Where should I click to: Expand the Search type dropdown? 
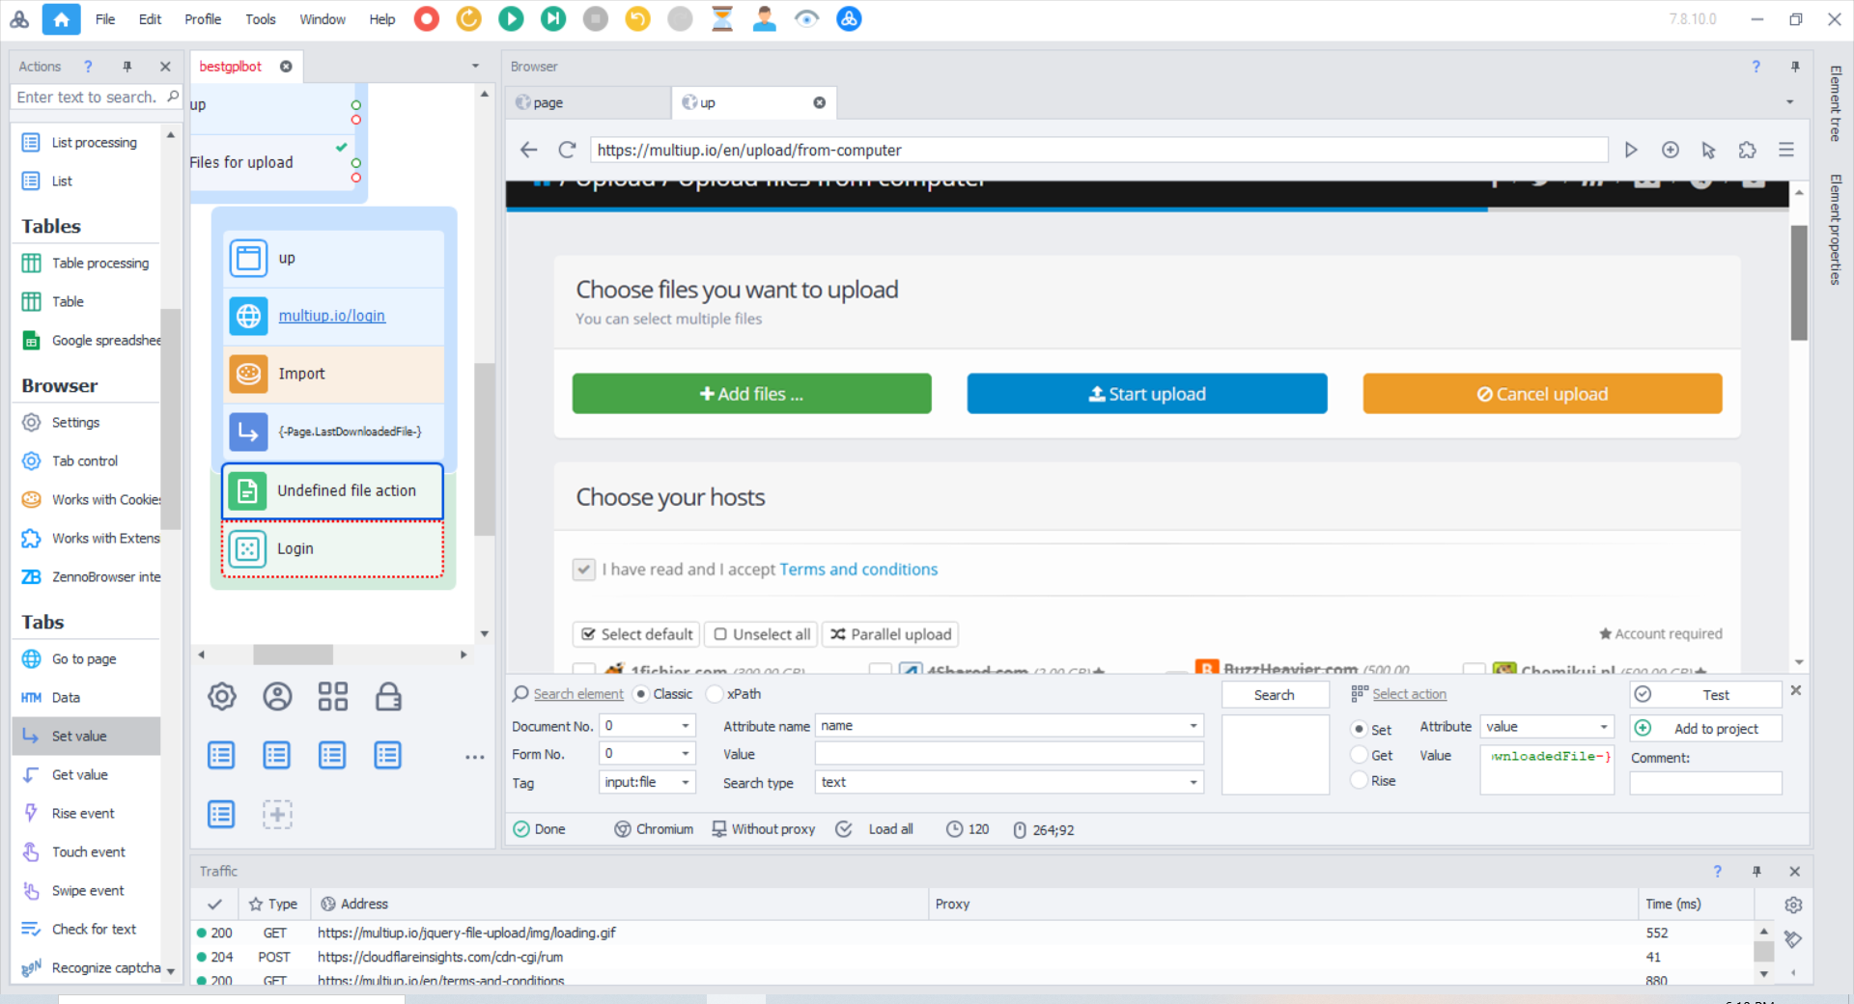coord(1194,782)
